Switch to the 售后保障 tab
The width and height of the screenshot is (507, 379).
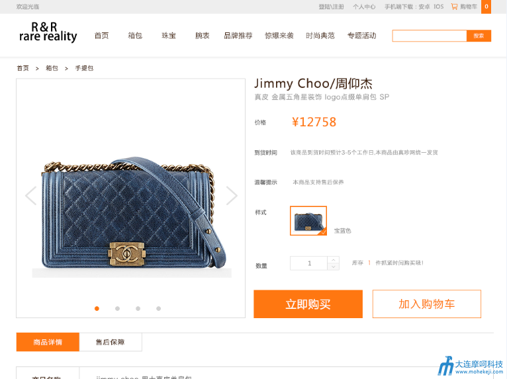111,342
